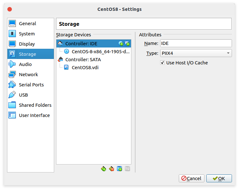The width and height of the screenshot is (239, 190).
Task: Select the Display monitor icon
Action: (12, 44)
